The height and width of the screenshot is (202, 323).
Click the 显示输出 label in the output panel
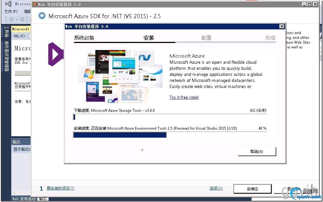point(22,149)
